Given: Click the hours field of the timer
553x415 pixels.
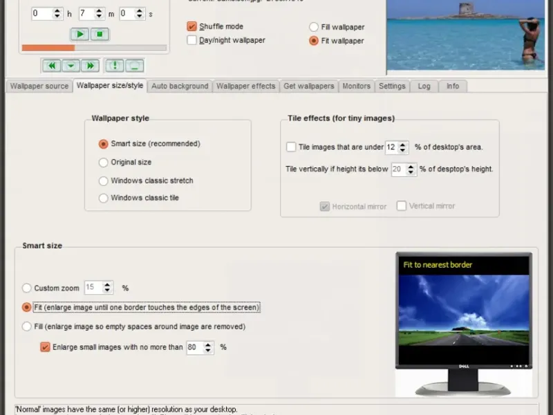Looking at the screenshot, I should [42, 13].
